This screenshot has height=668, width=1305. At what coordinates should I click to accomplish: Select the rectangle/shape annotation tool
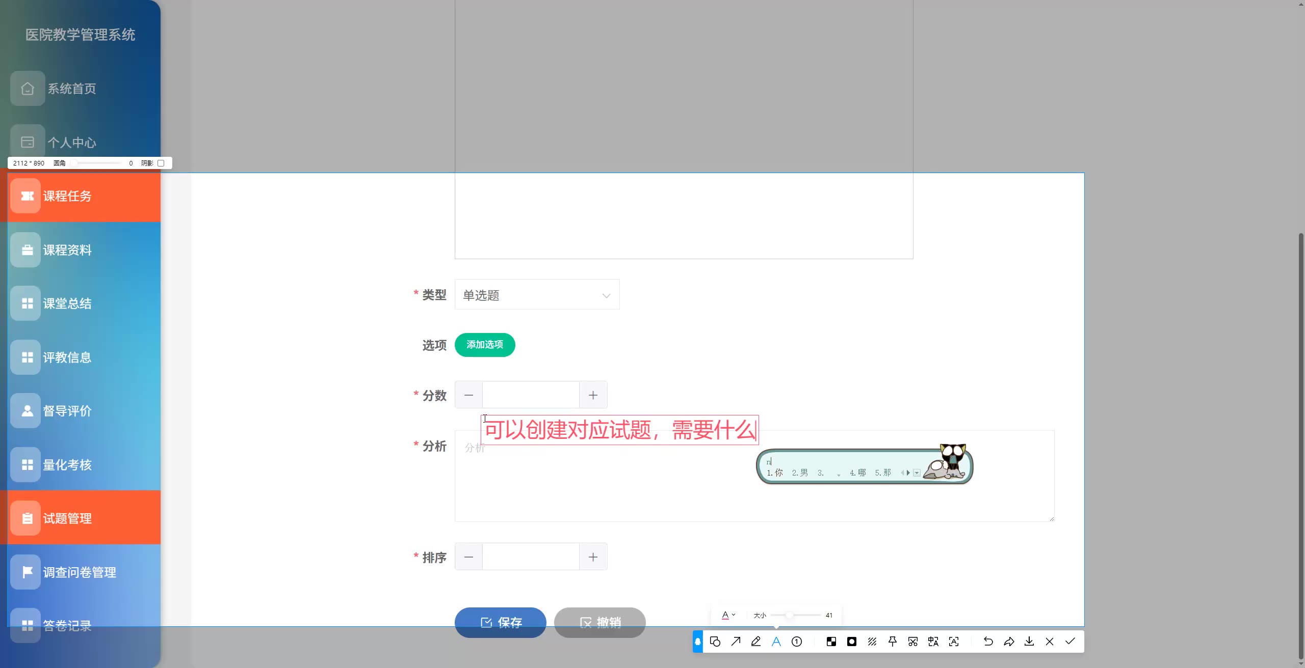coord(715,642)
